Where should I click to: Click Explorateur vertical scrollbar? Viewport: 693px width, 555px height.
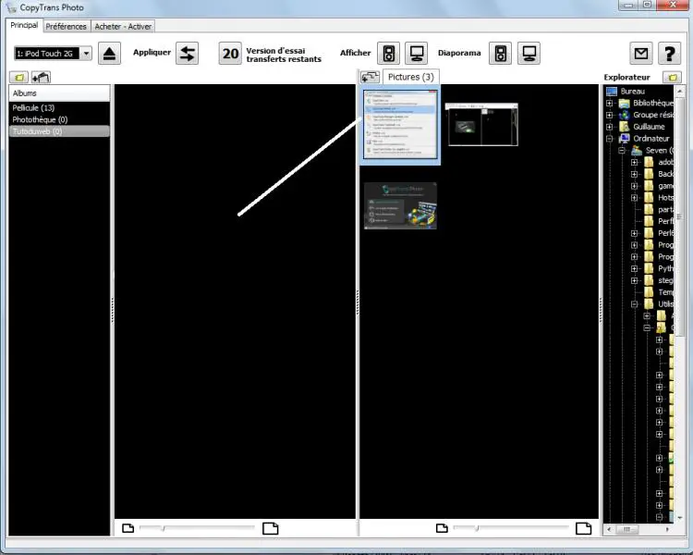pos(679,216)
